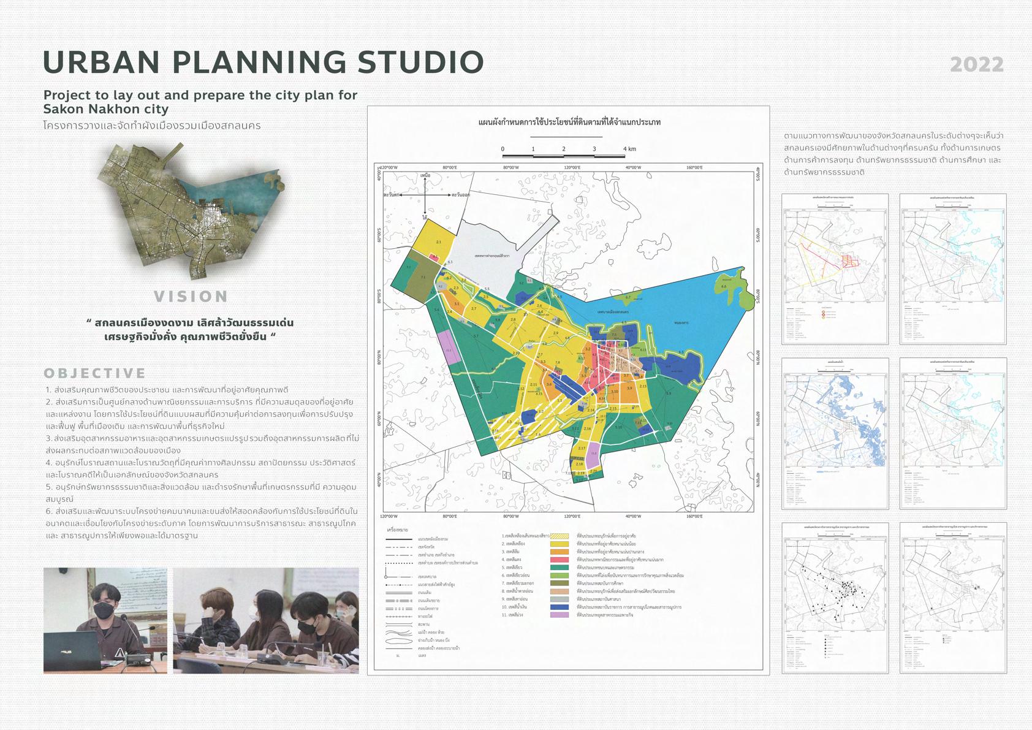Pick the solid yellow swatch for zone 2
This screenshot has width=1032, height=730.
pos(560,544)
